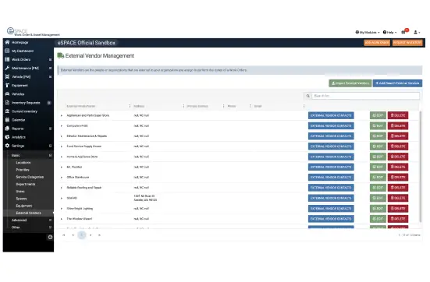Click the search magnifier icon

coord(308,96)
